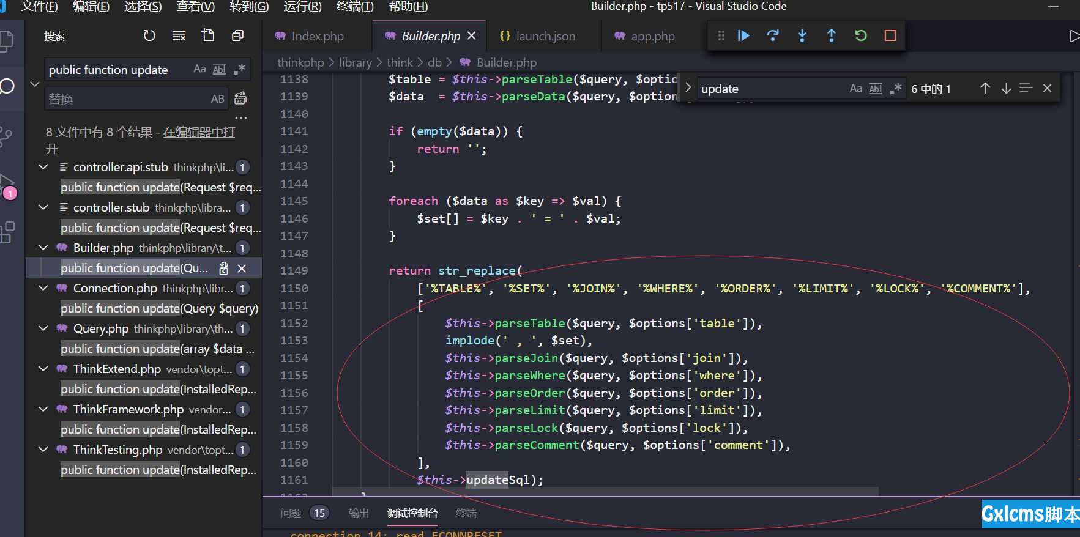Click 在编辑器中打开 link
The height and width of the screenshot is (537, 1080).
199,132
